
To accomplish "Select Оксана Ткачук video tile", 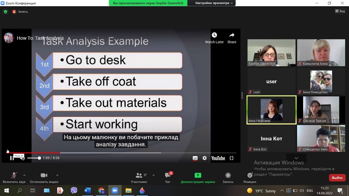I will tap(321, 110).
